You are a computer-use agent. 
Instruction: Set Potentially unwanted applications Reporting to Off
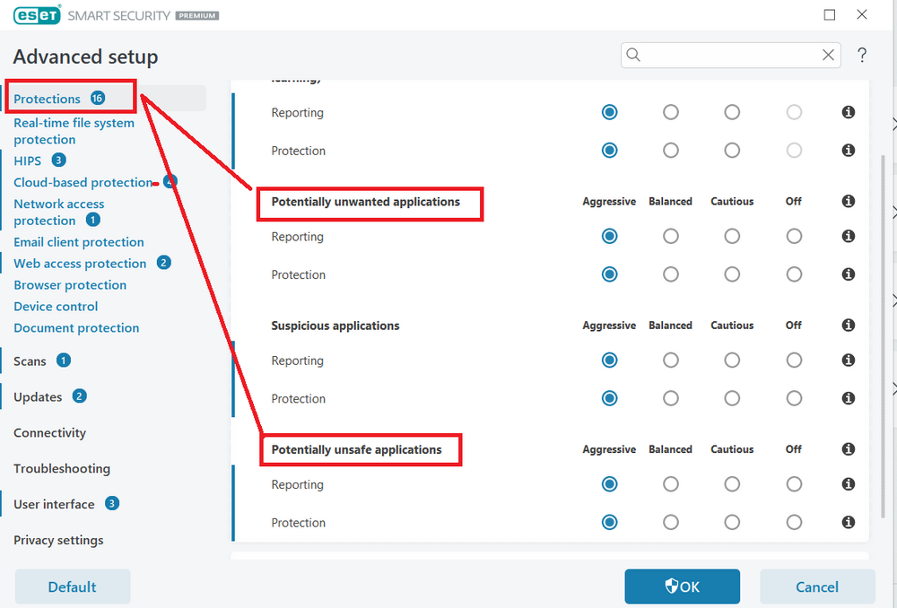click(x=794, y=236)
